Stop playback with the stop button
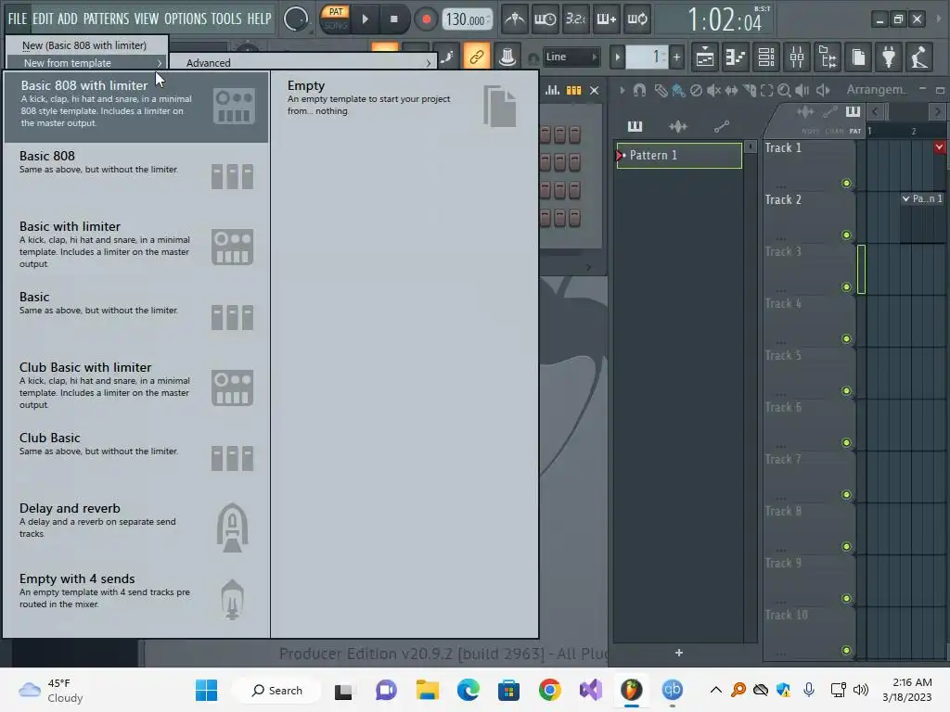Screen dimensions: 950x712 pyautogui.click(x=393, y=19)
